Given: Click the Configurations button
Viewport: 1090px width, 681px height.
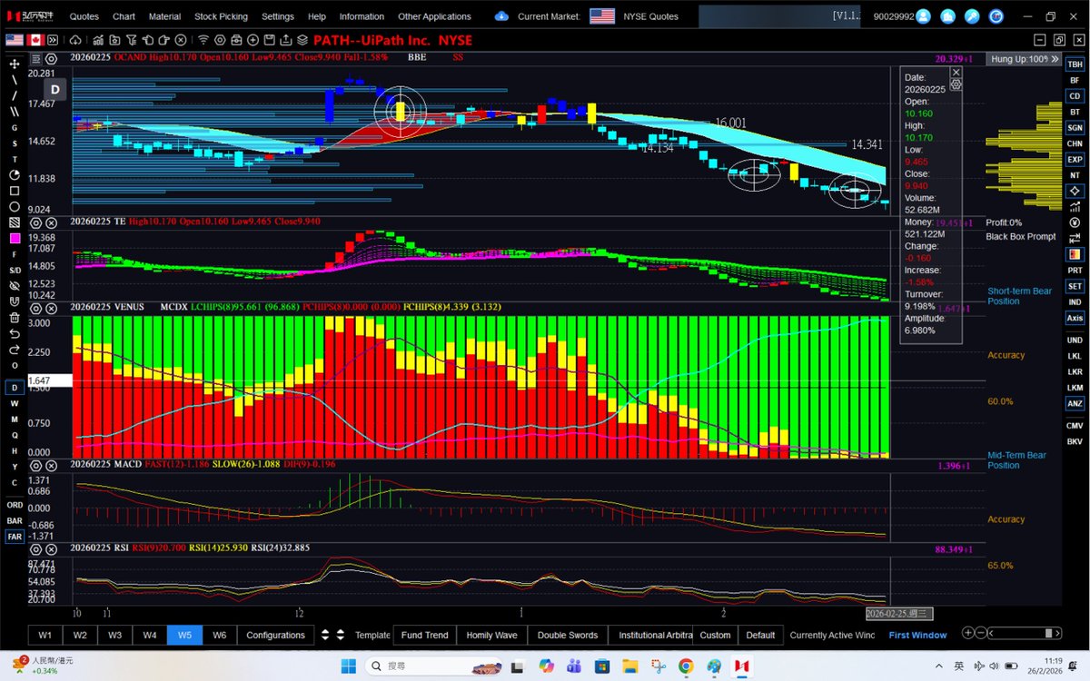Looking at the screenshot, I should [x=275, y=635].
